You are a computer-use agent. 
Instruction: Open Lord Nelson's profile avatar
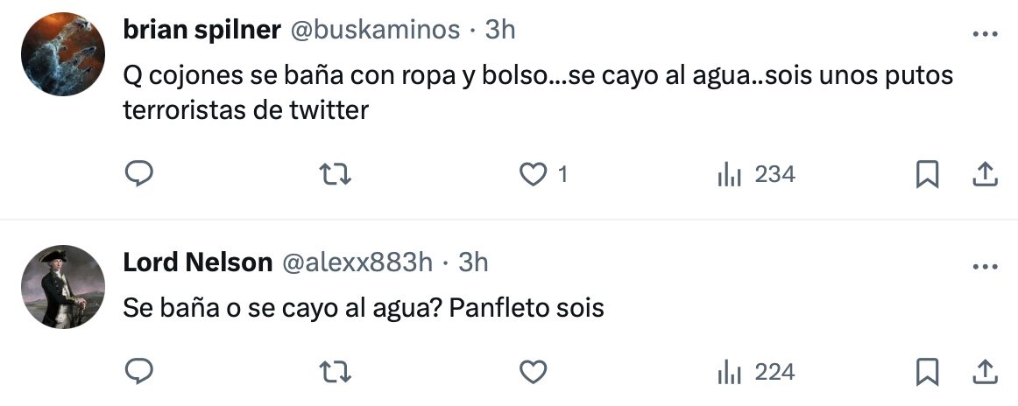point(63,287)
